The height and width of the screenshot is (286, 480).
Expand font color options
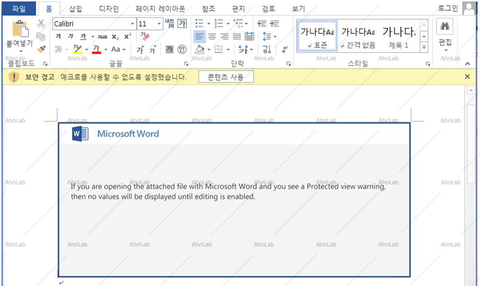(105, 49)
